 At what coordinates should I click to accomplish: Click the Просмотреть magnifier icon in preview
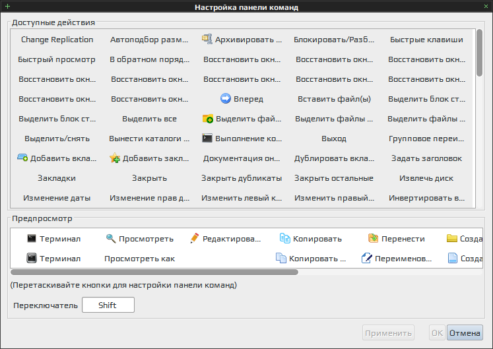111,239
